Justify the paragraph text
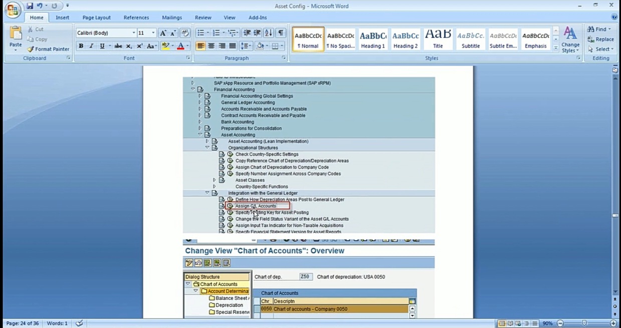621x328 pixels. pos(232,46)
